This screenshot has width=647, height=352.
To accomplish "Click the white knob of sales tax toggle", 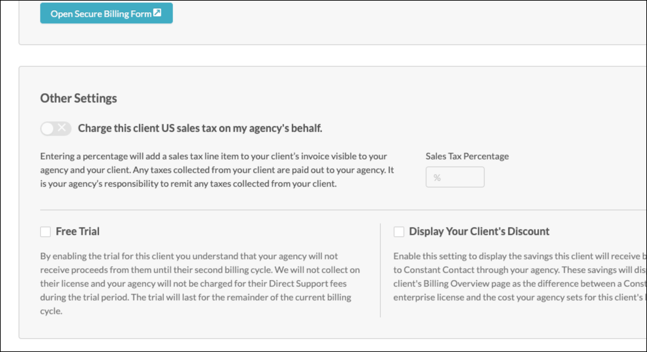I will pyautogui.click(x=47, y=129).
